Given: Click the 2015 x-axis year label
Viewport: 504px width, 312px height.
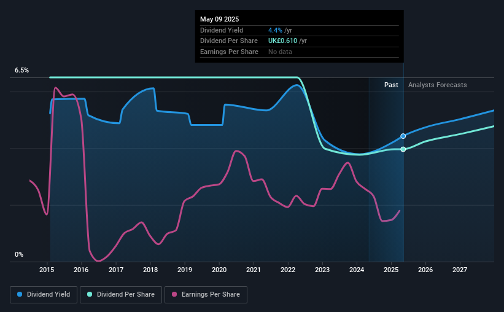Looking at the screenshot, I should [x=47, y=270].
